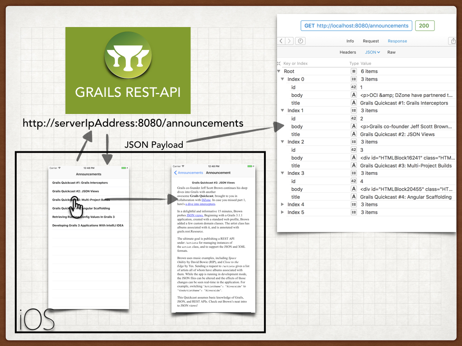Click the Index 4 dictionary type icon

pyautogui.click(x=354, y=205)
